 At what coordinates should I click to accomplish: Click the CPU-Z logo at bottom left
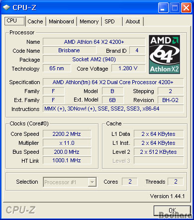point(20,210)
